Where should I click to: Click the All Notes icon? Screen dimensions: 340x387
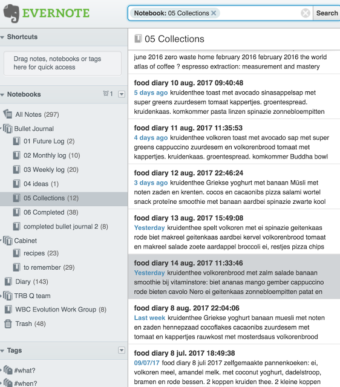coord(8,114)
